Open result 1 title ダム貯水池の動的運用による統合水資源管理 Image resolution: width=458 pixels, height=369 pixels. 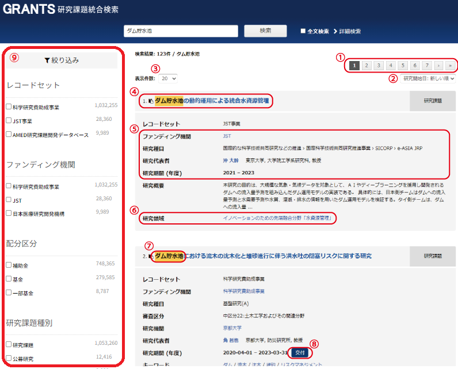[x=212, y=101]
